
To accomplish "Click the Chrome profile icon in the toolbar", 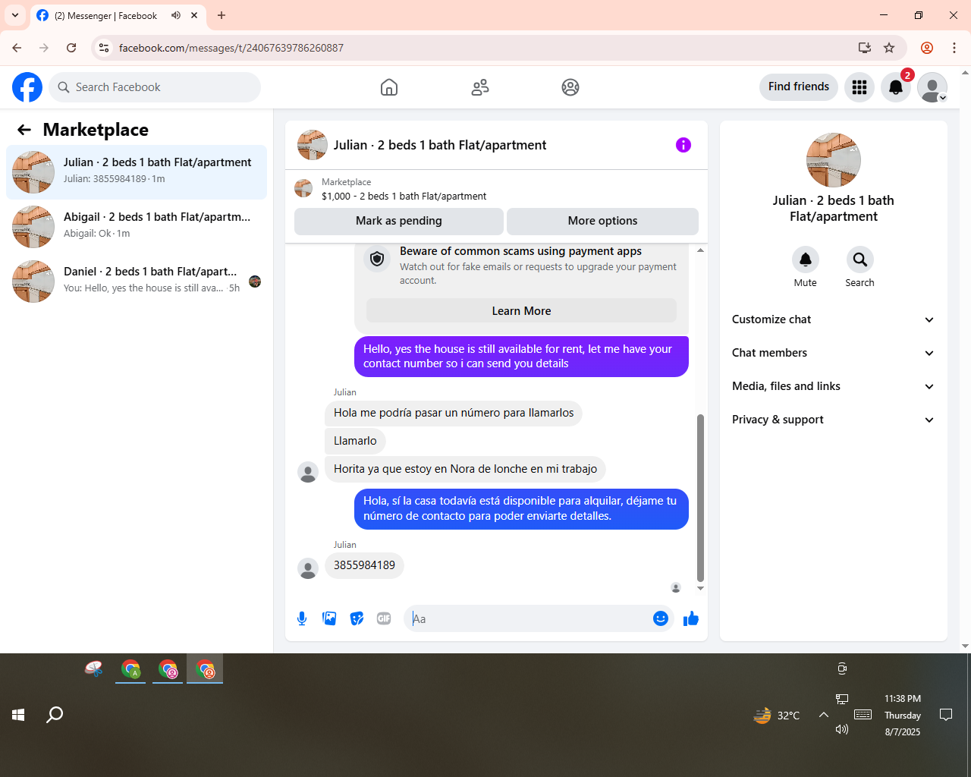I will pyautogui.click(x=927, y=48).
